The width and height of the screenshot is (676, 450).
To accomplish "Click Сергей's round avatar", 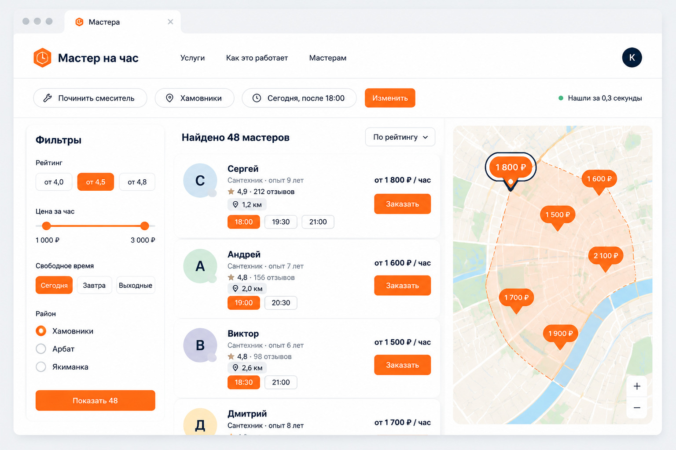I will pos(200,181).
